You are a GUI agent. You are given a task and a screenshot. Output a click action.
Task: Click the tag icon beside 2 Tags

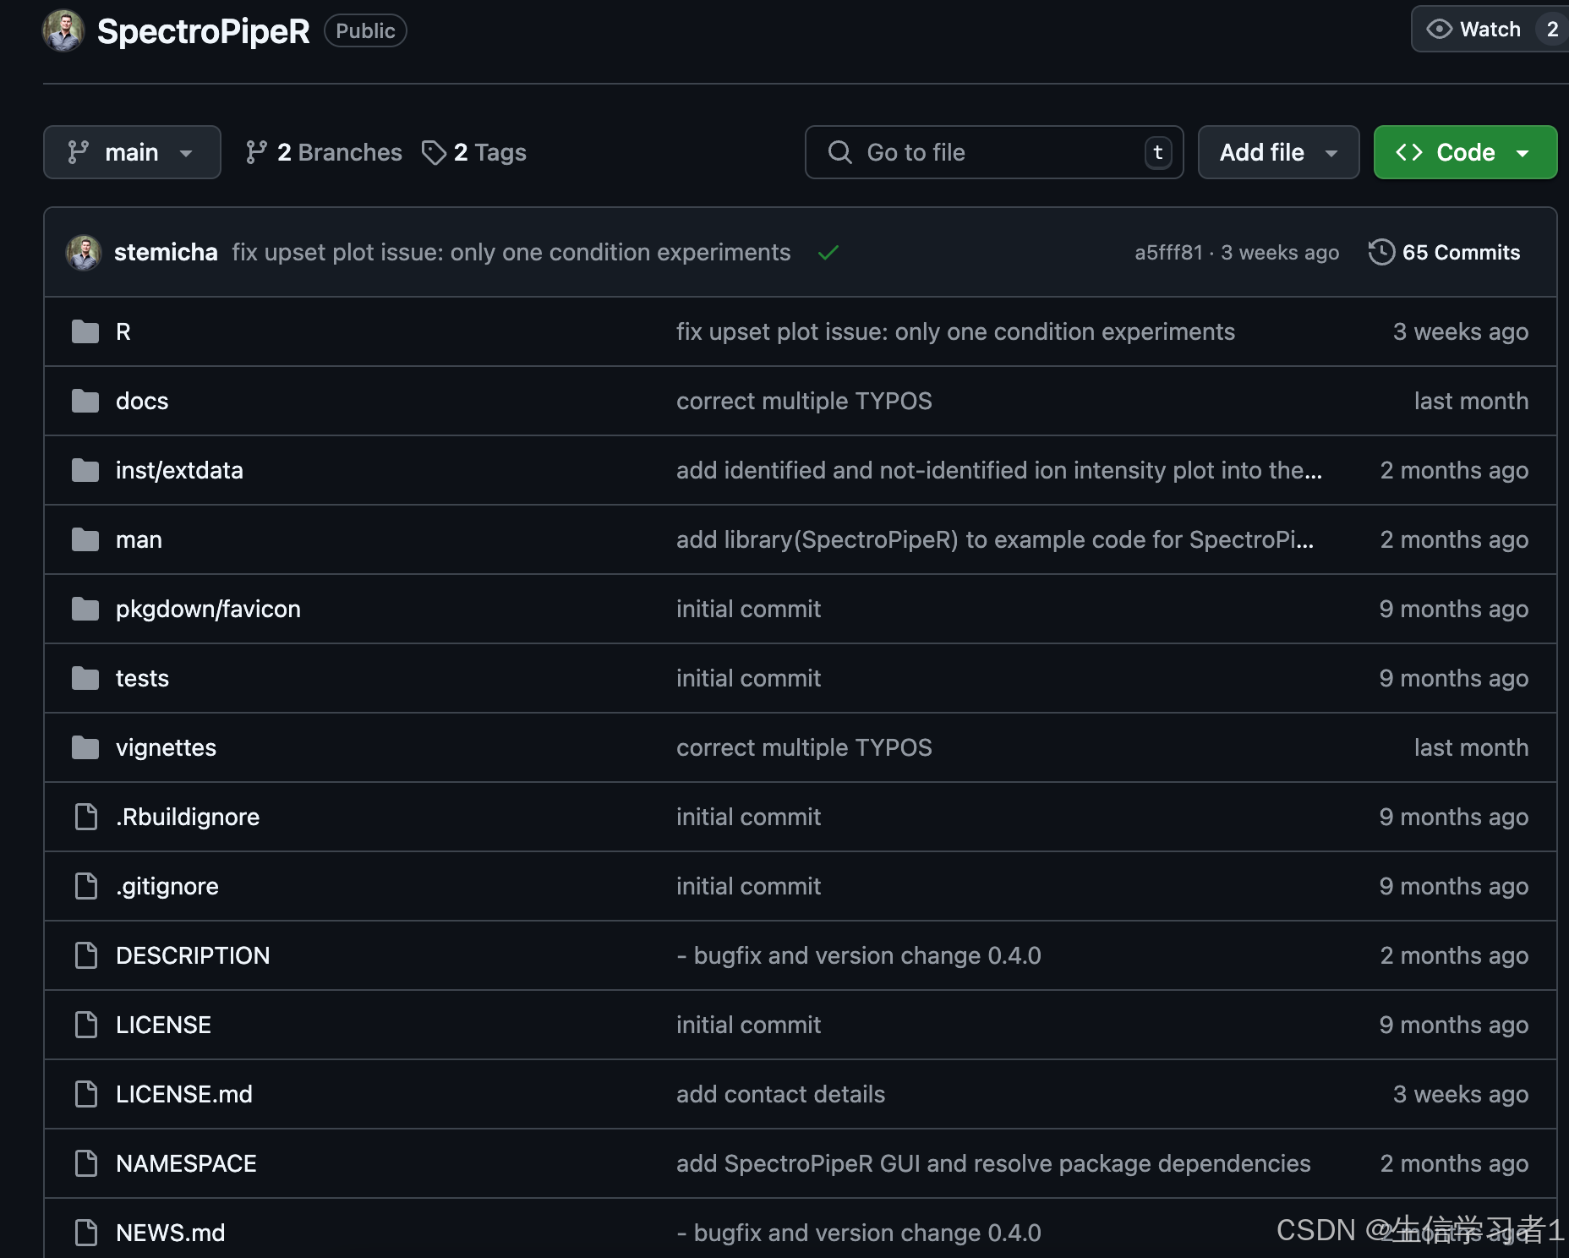[434, 153]
